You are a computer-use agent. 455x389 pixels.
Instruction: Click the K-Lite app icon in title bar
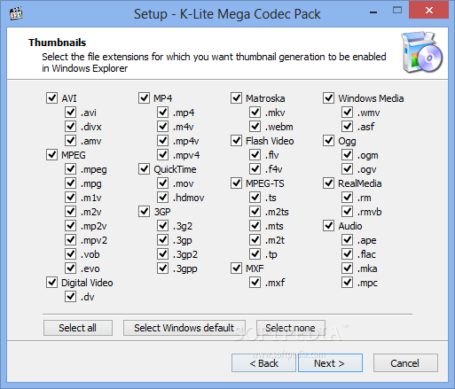pyautogui.click(x=16, y=13)
